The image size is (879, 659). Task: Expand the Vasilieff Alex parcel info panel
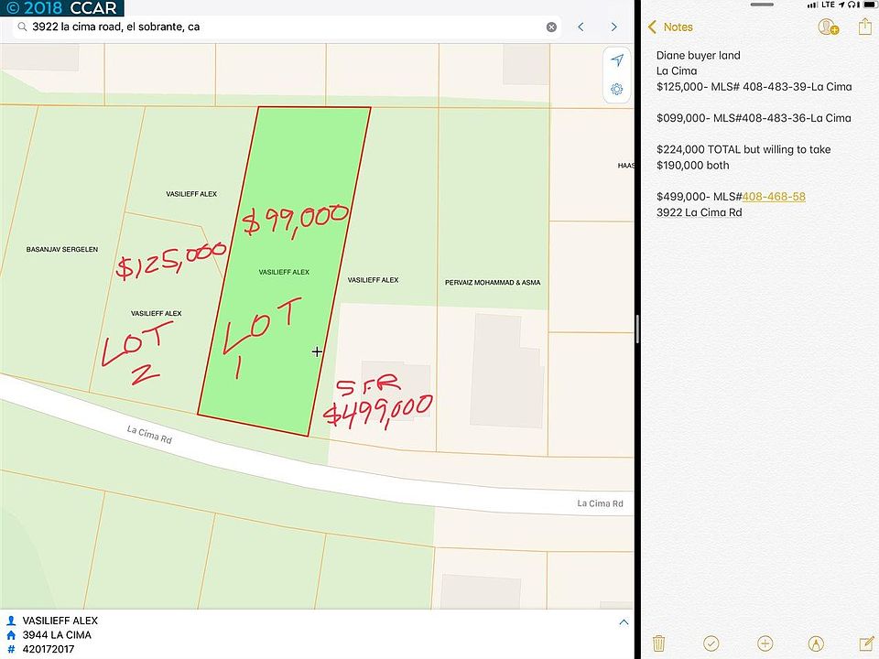(624, 622)
